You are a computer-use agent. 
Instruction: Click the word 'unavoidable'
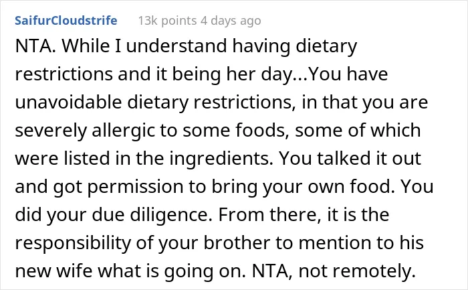68,102
